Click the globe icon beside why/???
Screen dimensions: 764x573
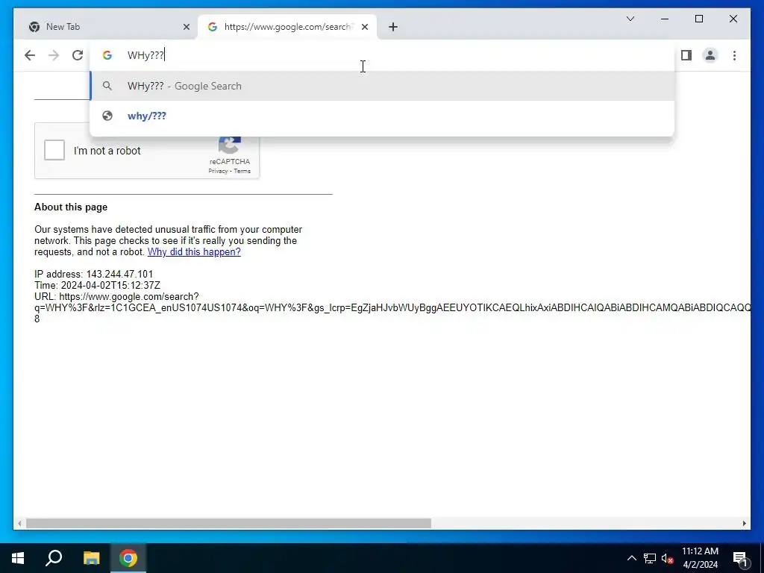pos(107,116)
